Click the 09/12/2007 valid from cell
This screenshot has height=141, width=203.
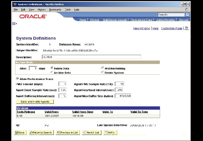point(52,116)
